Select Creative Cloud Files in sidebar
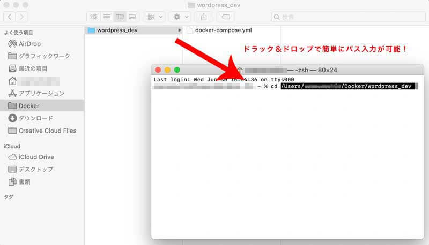429x245 pixels. [x=47, y=131]
